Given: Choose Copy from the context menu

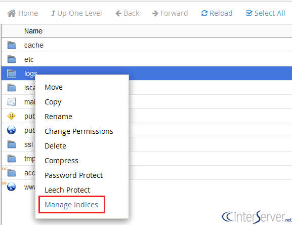Looking at the screenshot, I should [x=53, y=102].
